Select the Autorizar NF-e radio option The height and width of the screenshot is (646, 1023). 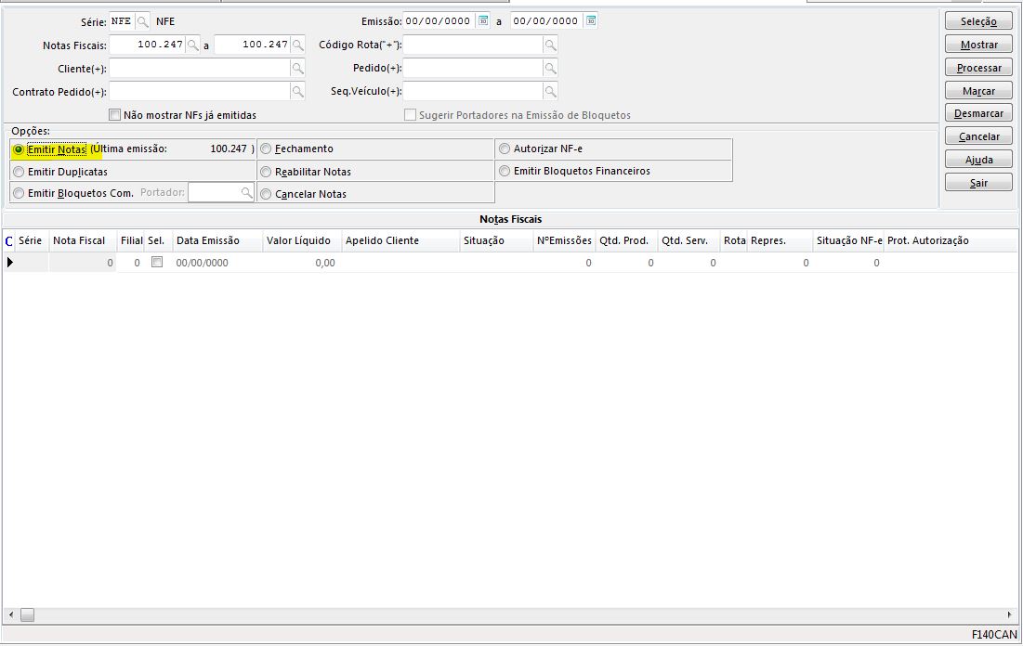click(x=505, y=149)
